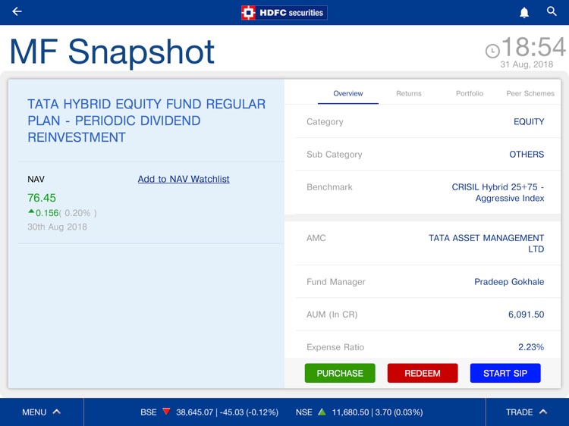Click the BSE ticker label

(x=149, y=412)
